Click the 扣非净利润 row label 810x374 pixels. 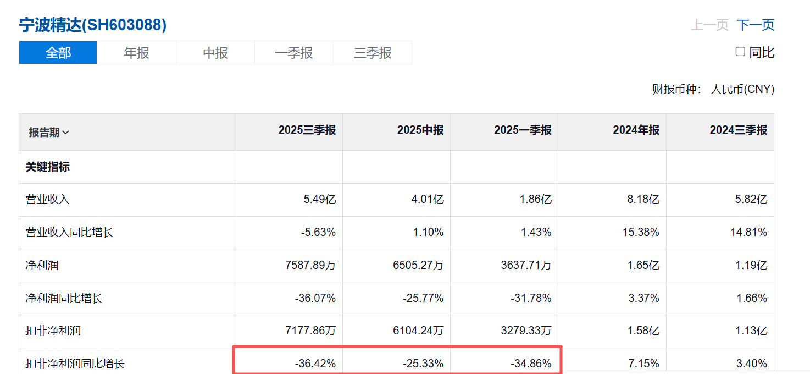(x=53, y=331)
